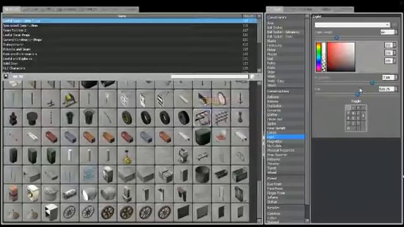Choose Ball Socket - Advanced tool
The image size is (404, 227).
point(285,32)
